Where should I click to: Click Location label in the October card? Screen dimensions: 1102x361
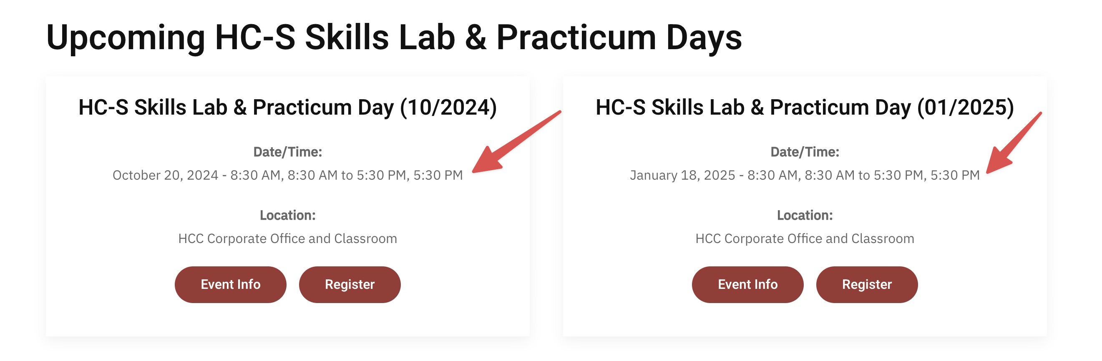287,215
